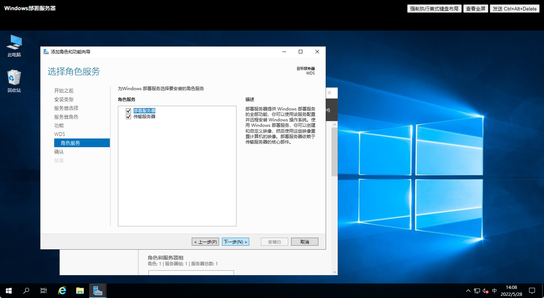
Task: Go to 服务器角色 wizard step
Action: pyautogui.click(x=66, y=117)
